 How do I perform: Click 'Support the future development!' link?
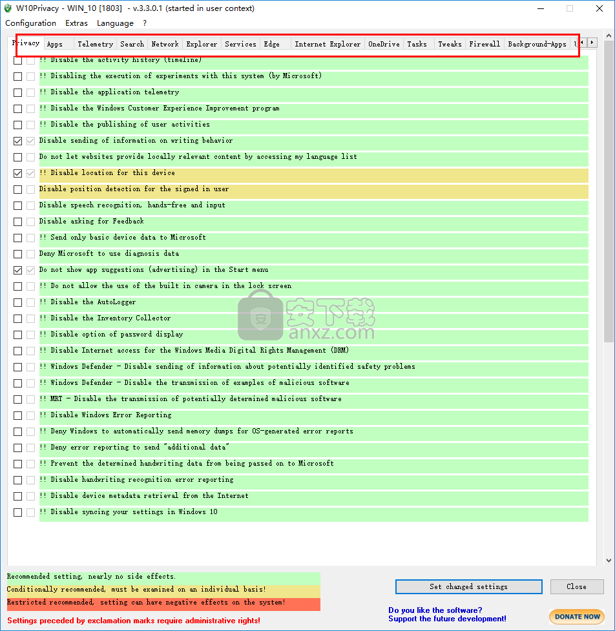pos(447,619)
